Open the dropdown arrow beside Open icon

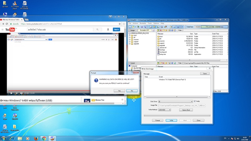point(135,27)
